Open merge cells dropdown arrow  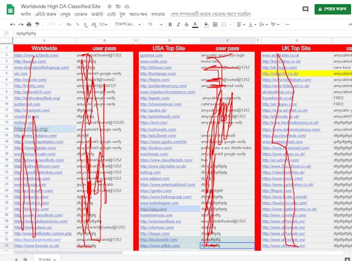click(x=230, y=24)
